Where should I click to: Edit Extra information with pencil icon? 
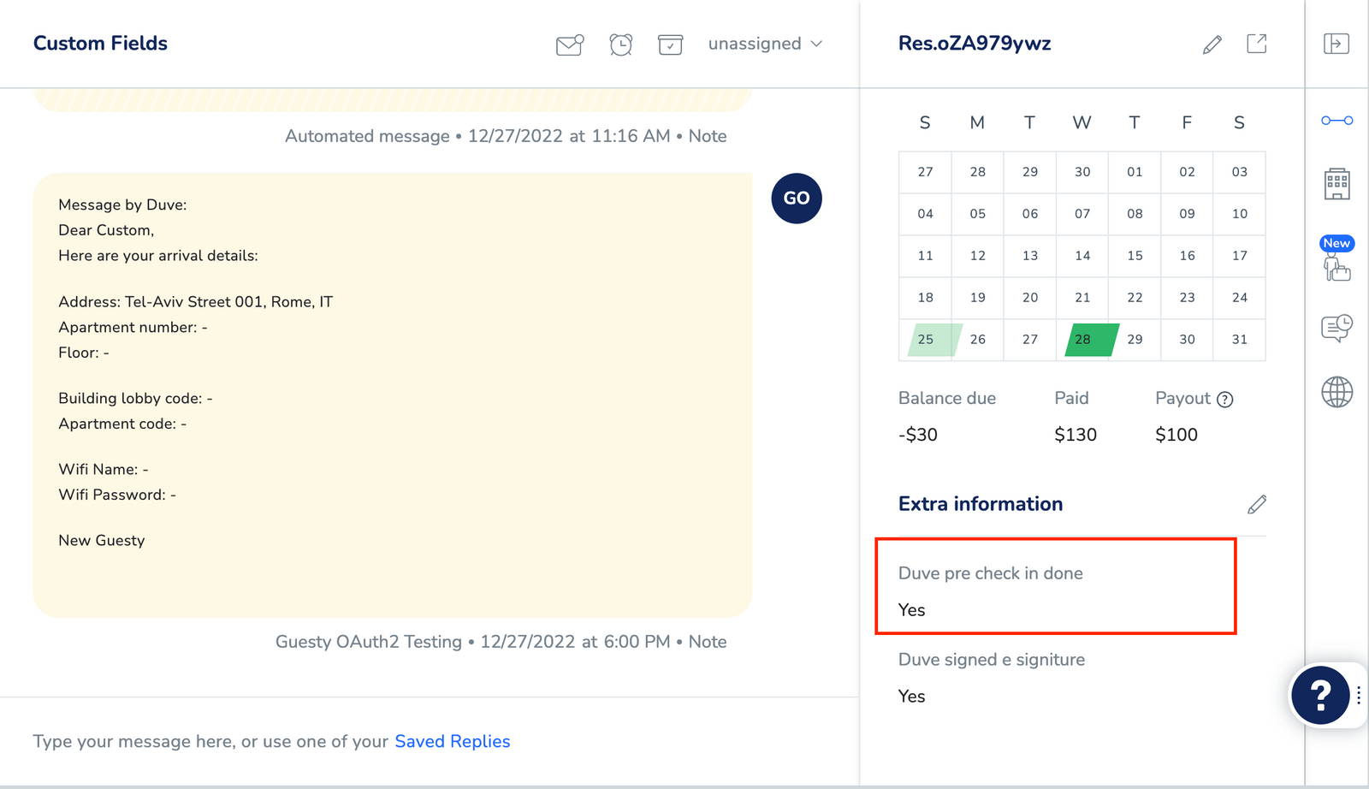(1256, 504)
